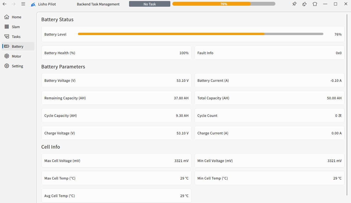Click the shirt skin icon
351x203 pixels.
[x=315, y=4]
